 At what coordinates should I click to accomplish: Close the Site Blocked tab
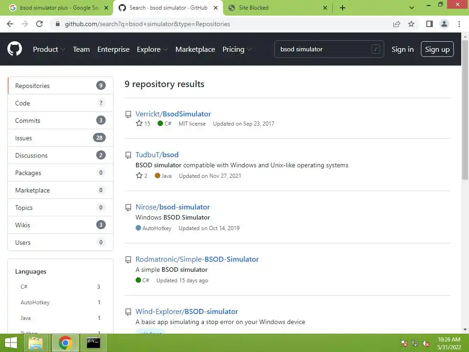(x=325, y=8)
